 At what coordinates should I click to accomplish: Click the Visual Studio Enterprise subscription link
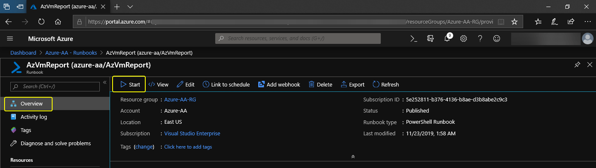[192, 134]
